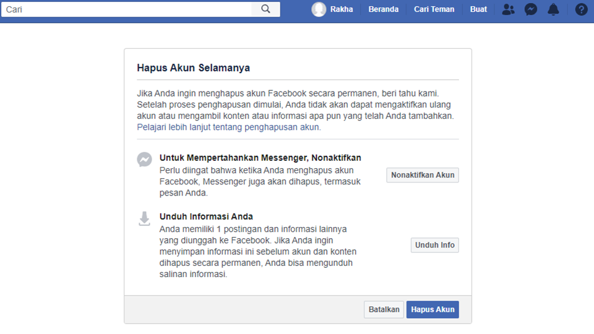Image resolution: width=594 pixels, height=334 pixels.
Task: Open the Rakha profile avatar
Action: click(319, 9)
